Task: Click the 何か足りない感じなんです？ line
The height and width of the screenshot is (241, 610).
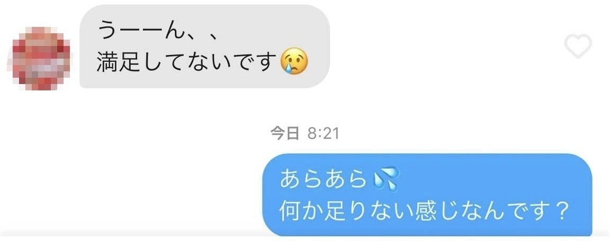Action: [x=425, y=211]
